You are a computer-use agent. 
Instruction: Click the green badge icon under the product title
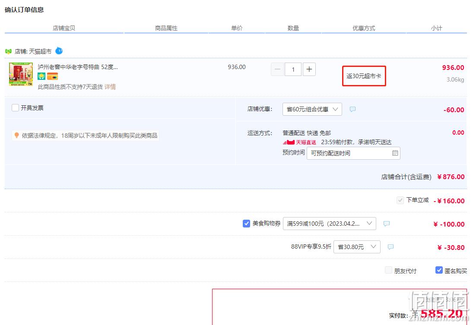click(41, 76)
